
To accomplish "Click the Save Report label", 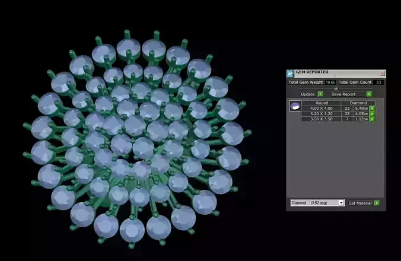I will click(x=343, y=94).
